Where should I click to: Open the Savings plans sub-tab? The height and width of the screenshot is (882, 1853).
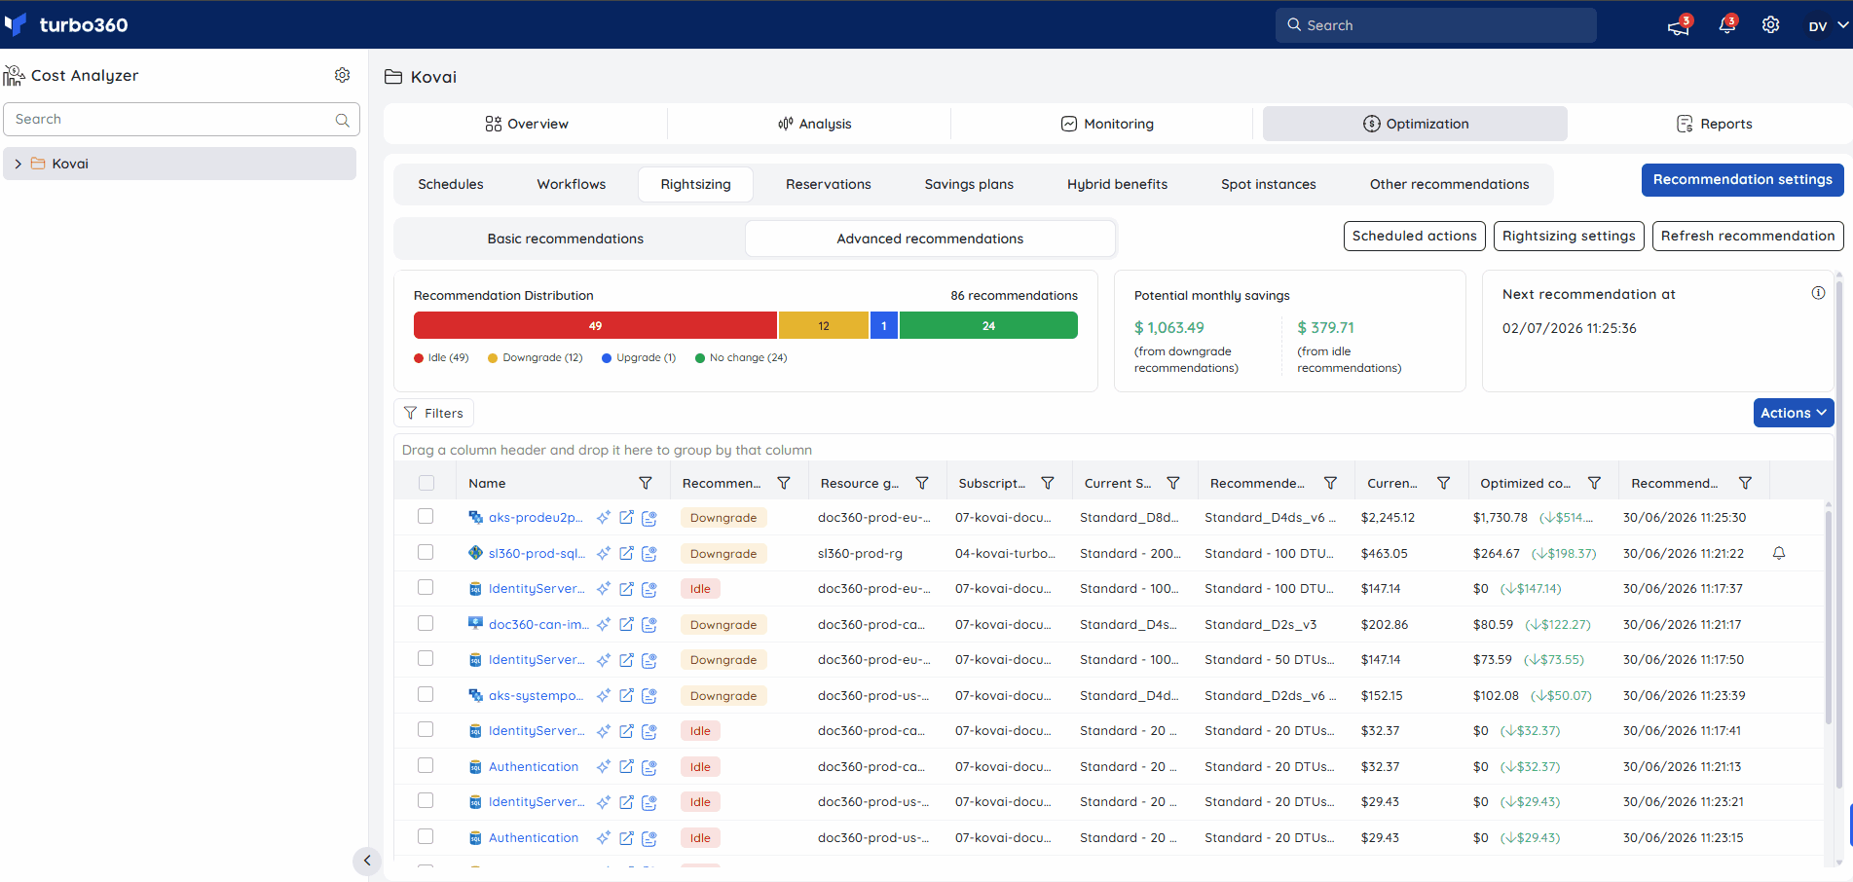pyautogui.click(x=969, y=184)
